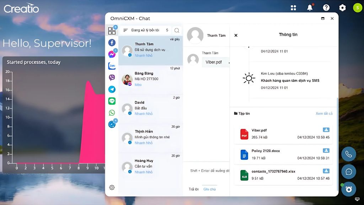Click the "Thông tin" panel heading
Image resolution: width=364 pixels, height=205 pixels.
pos(288,35)
